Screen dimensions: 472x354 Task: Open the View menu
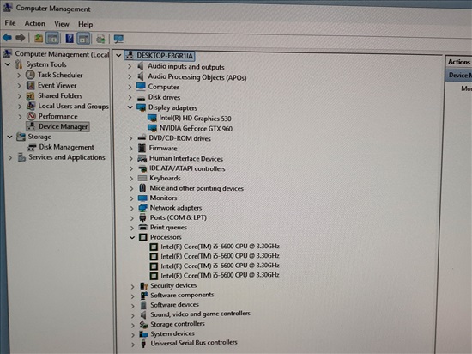coord(62,24)
